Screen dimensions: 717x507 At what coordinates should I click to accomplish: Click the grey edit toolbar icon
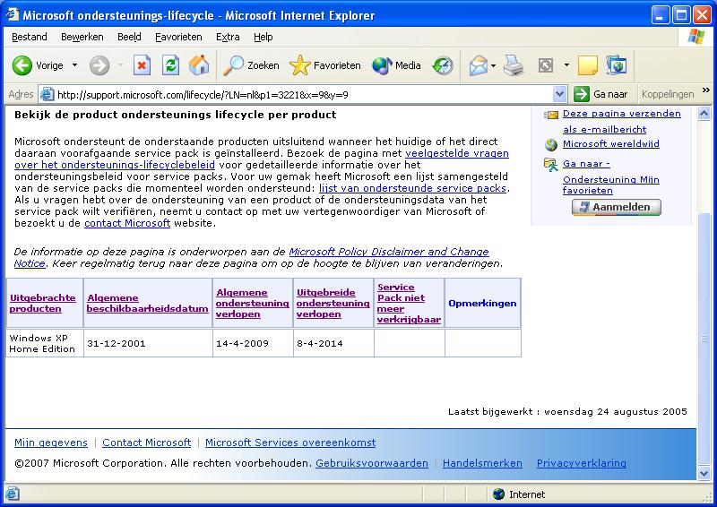[x=546, y=65]
